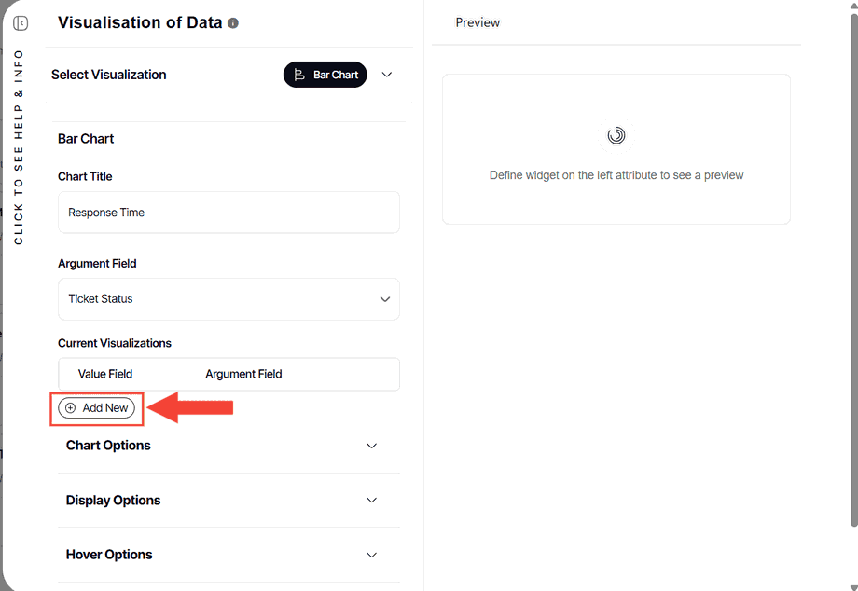Click the bar chart icon inside the Bar Chart button
858x591 pixels.
click(299, 75)
